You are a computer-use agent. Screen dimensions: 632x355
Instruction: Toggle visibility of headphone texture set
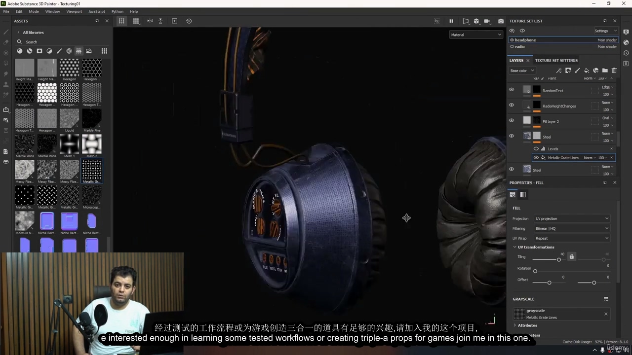[x=512, y=40]
